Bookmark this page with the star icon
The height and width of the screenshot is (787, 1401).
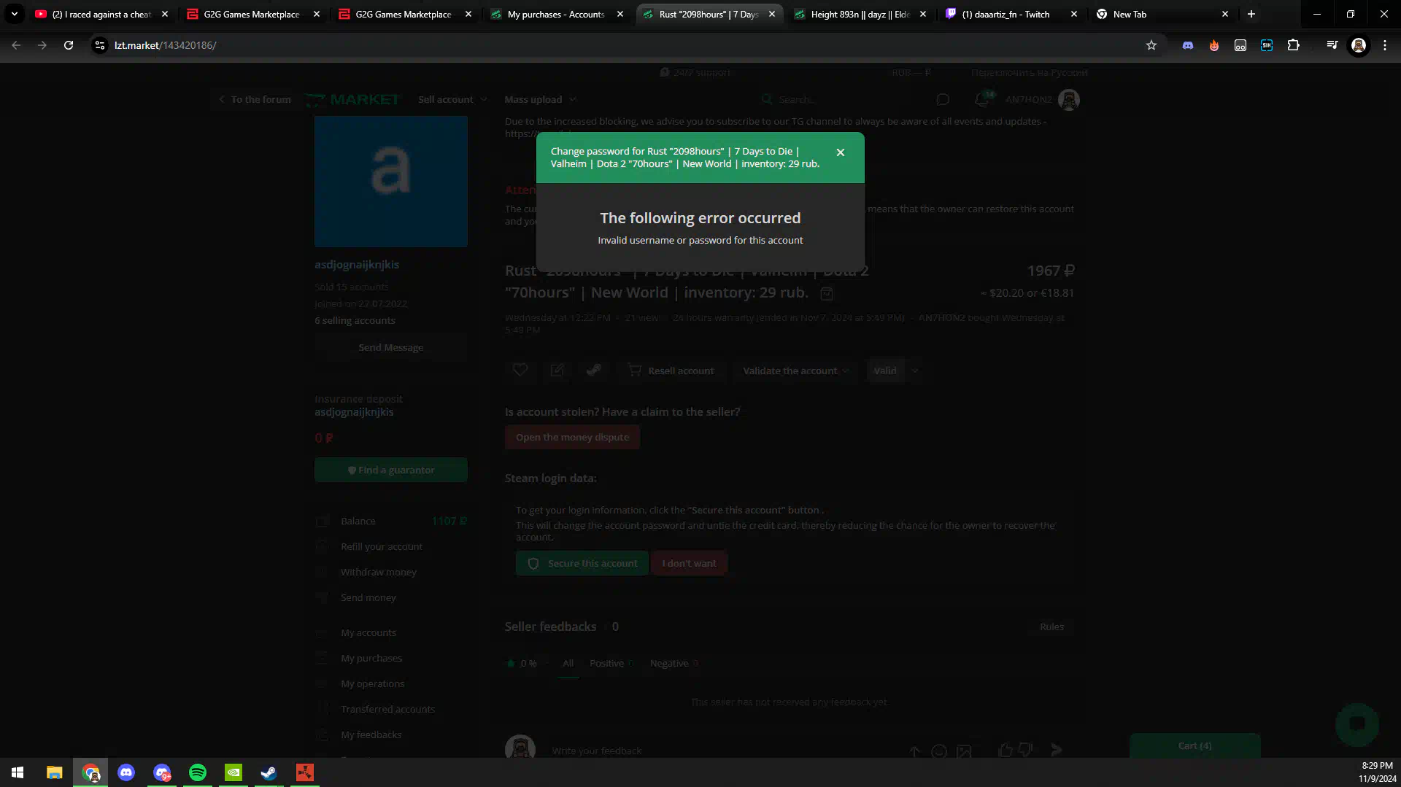(x=1151, y=45)
